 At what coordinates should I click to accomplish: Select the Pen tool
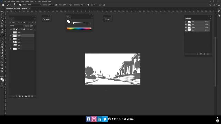[x=2, y=56]
